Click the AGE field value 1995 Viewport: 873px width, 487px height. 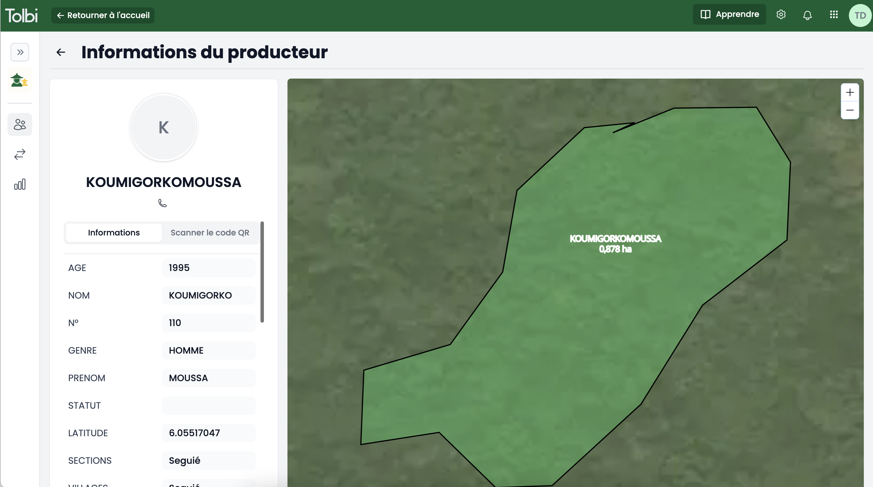[x=209, y=268]
